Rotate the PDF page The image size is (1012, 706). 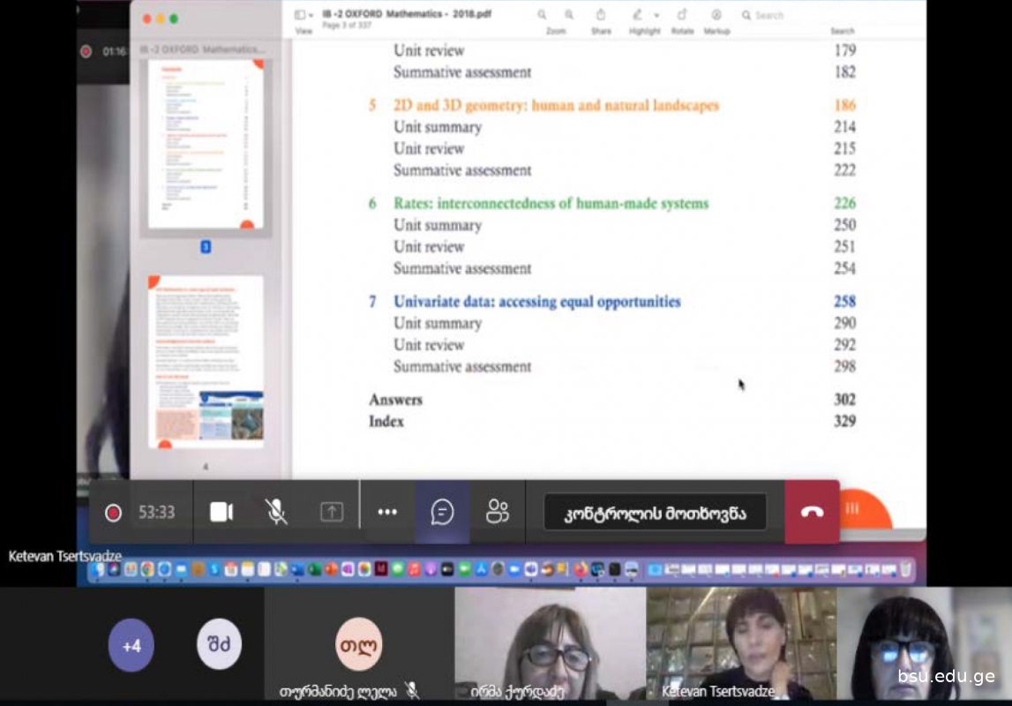(682, 15)
